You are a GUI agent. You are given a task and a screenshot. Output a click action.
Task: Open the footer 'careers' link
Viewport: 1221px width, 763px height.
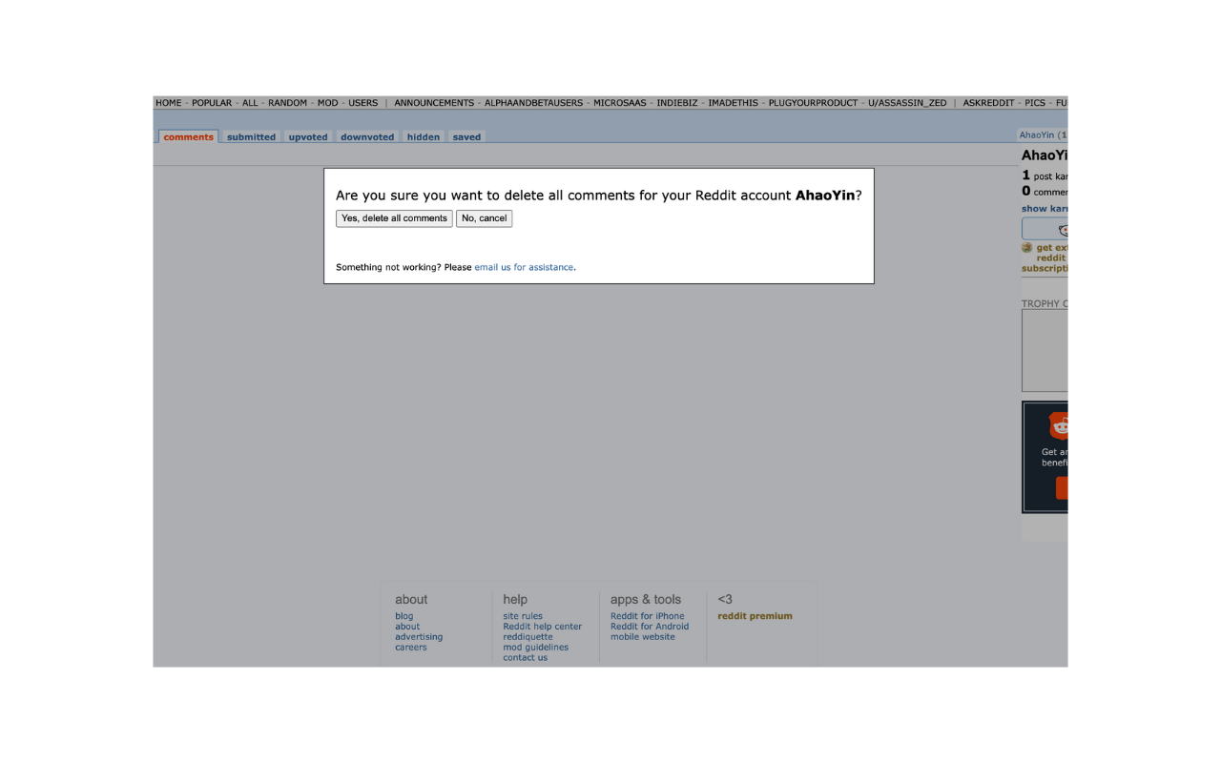tap(411, 648)
